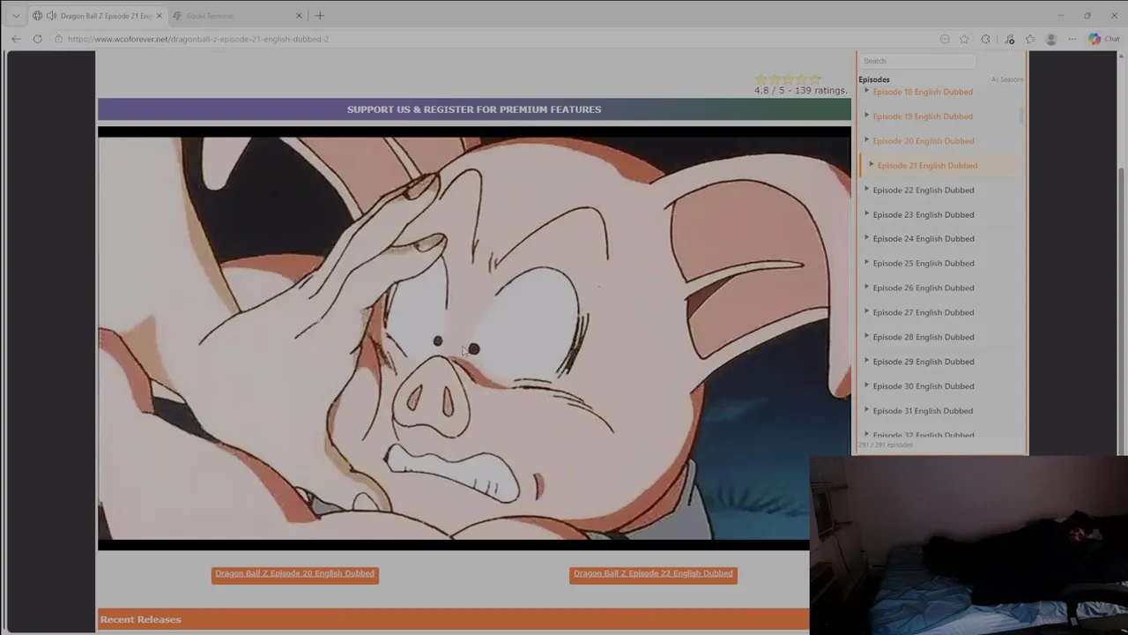This screenshot has width=1128, height=635.
Task: Open Episode 29 English Dubbed
Action: click(x=924, y=362)
